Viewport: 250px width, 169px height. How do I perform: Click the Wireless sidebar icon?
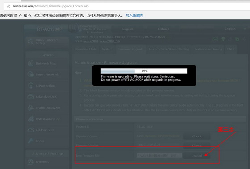click(31, 162)
